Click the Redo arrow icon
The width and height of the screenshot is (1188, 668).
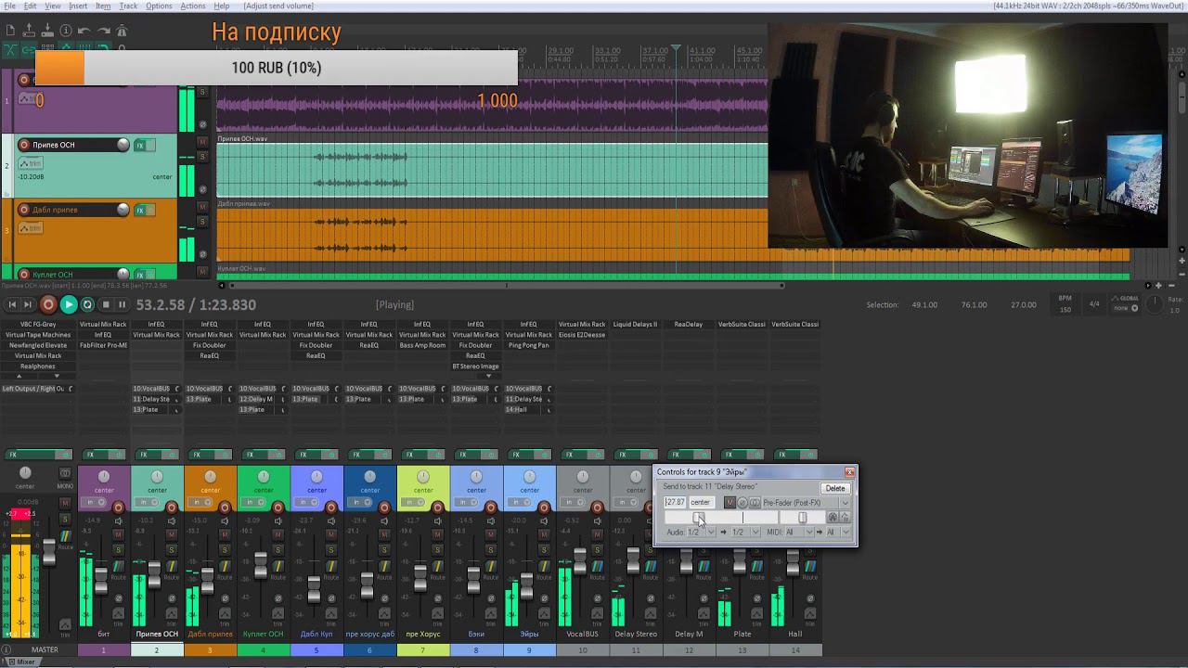tap(103, 31)
